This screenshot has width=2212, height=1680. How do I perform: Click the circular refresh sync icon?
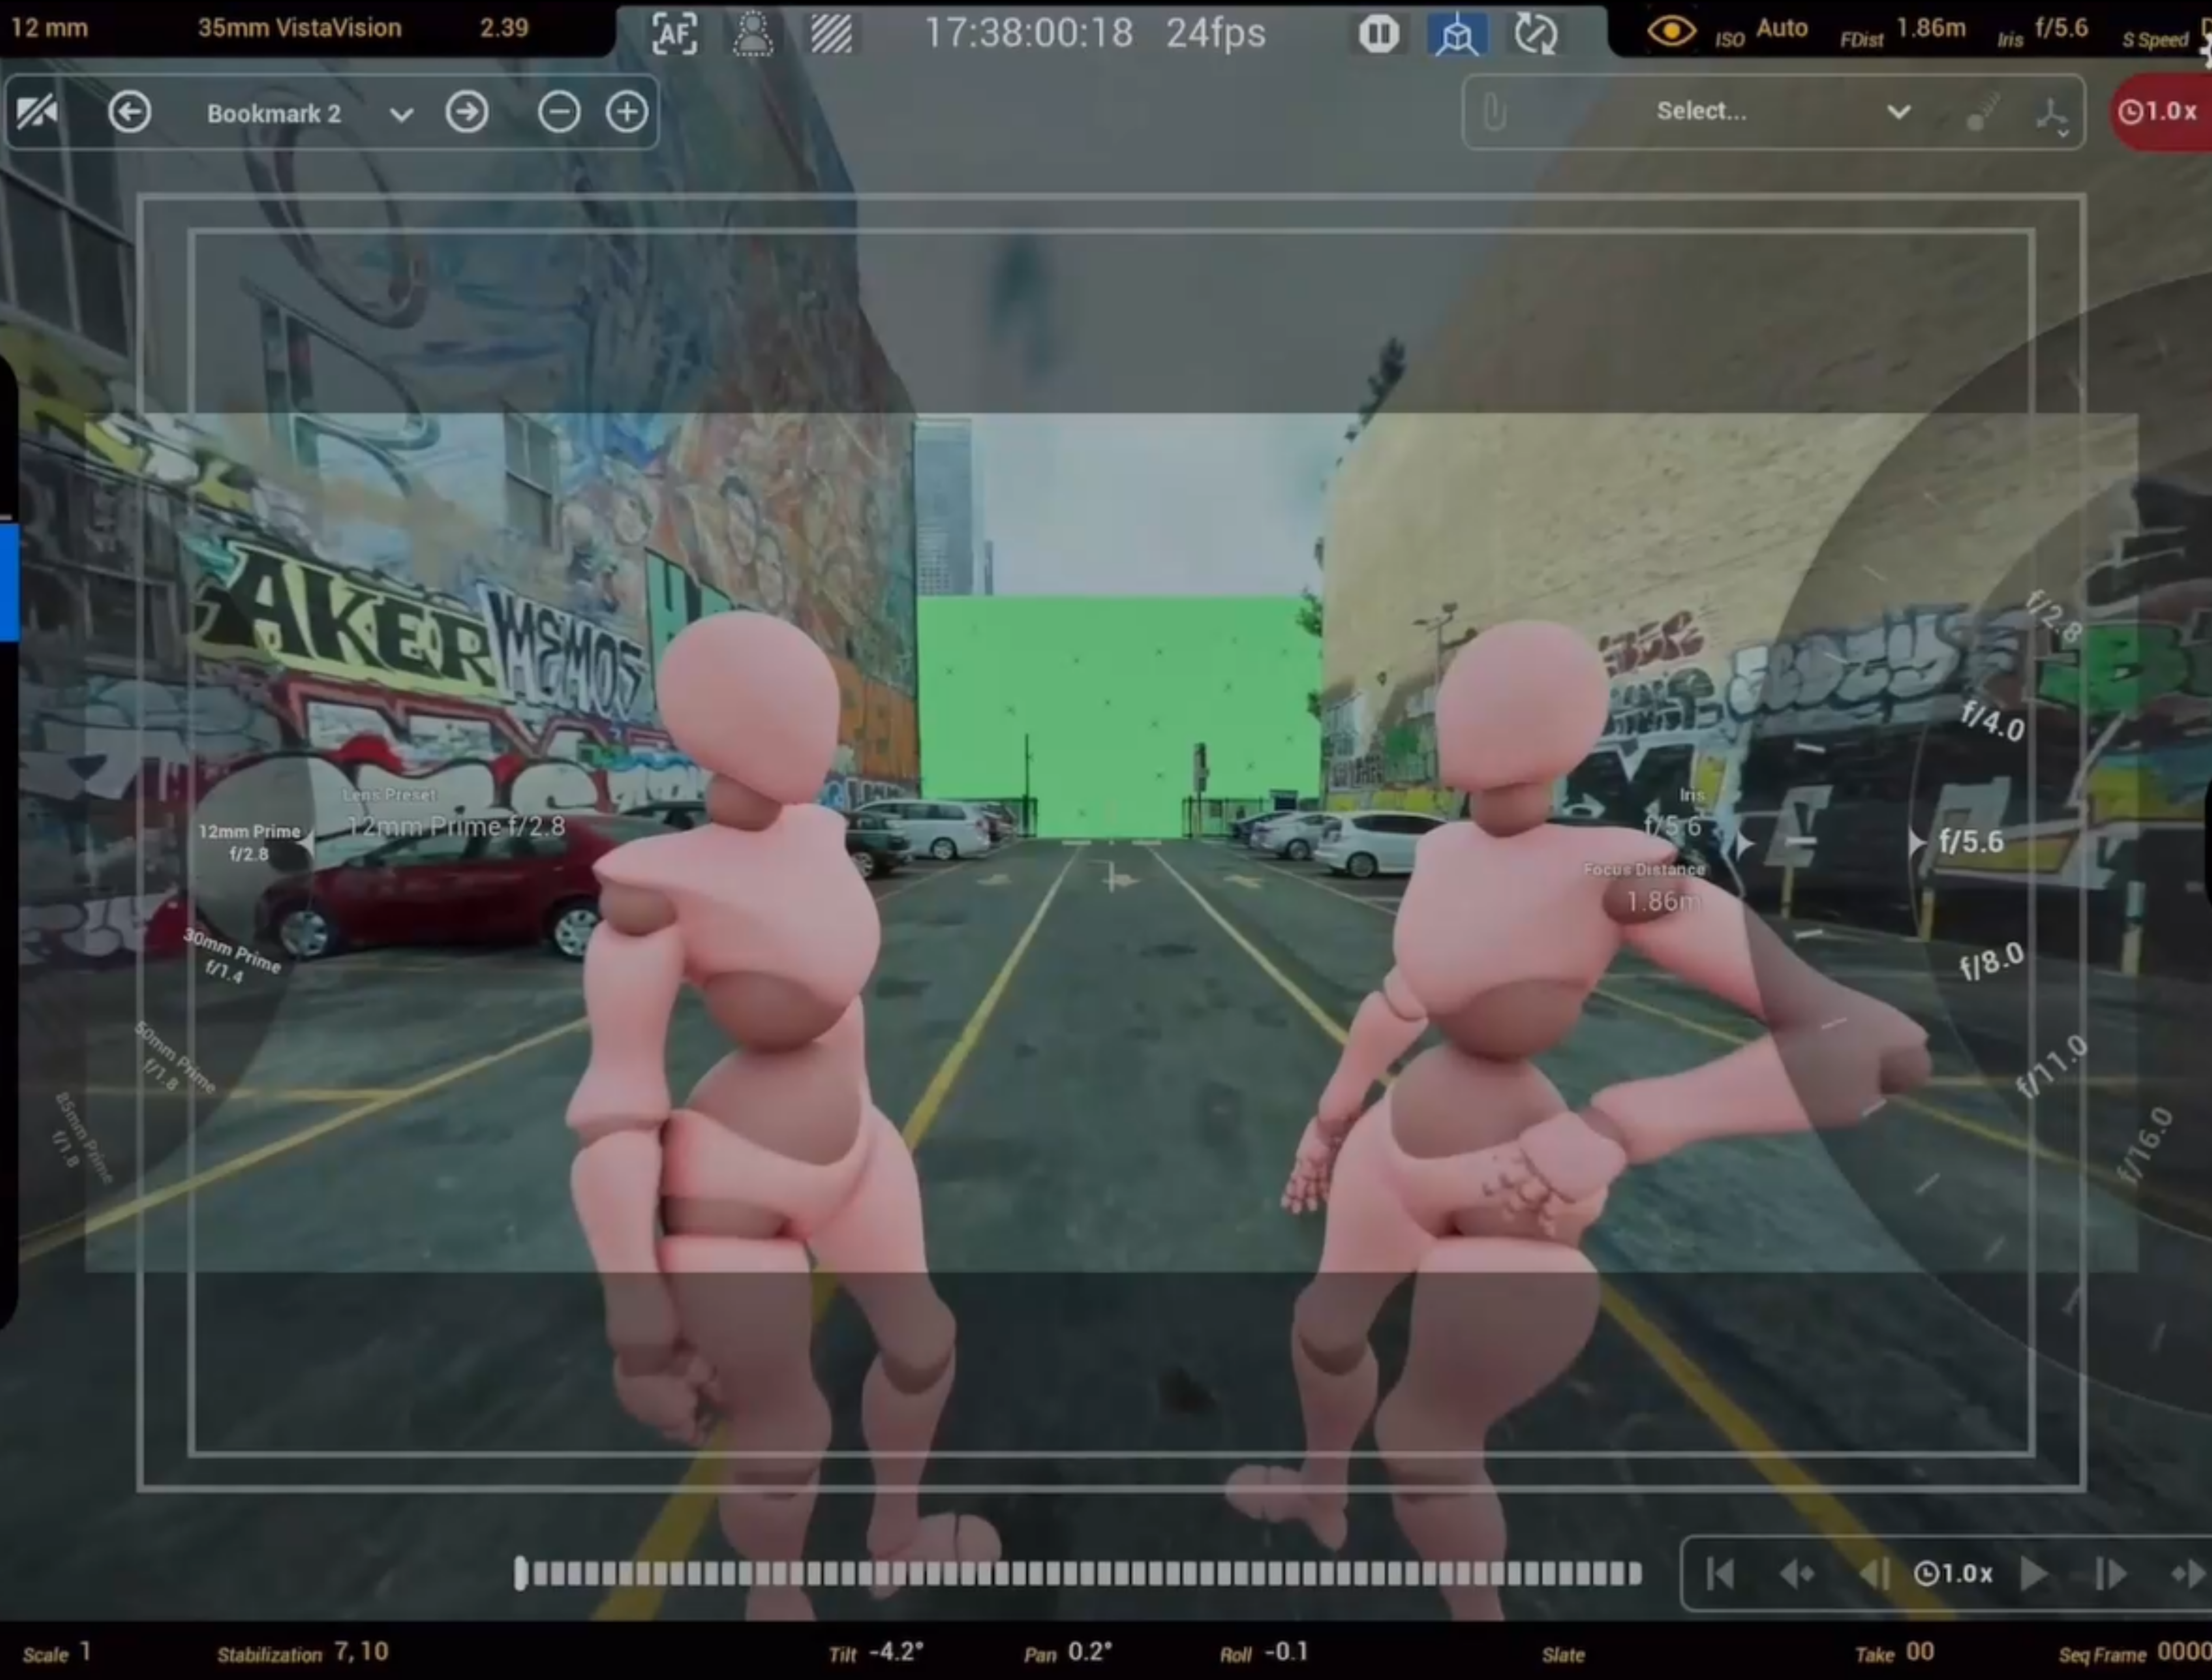click(1535, 34)
